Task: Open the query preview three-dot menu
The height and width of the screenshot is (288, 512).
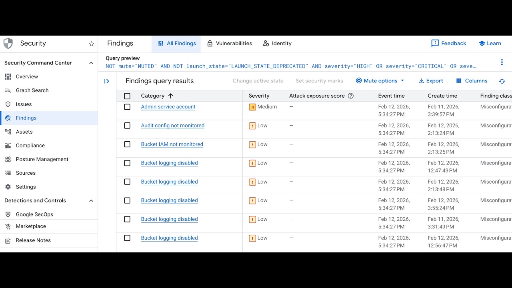Action: 502,62
